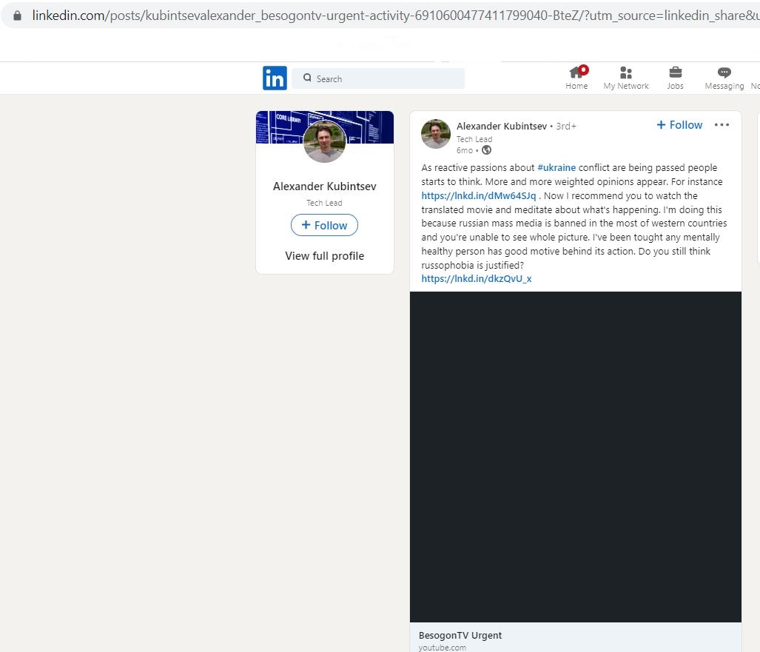This screenshot has height=652, width=760.
Task: Click the lock icon in address bar
Action: click(18, 16)
